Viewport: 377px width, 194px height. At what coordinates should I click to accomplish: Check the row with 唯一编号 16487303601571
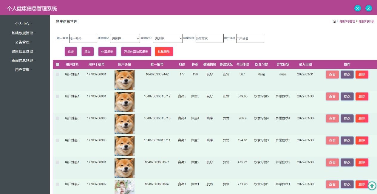click(x=58, y=162)
